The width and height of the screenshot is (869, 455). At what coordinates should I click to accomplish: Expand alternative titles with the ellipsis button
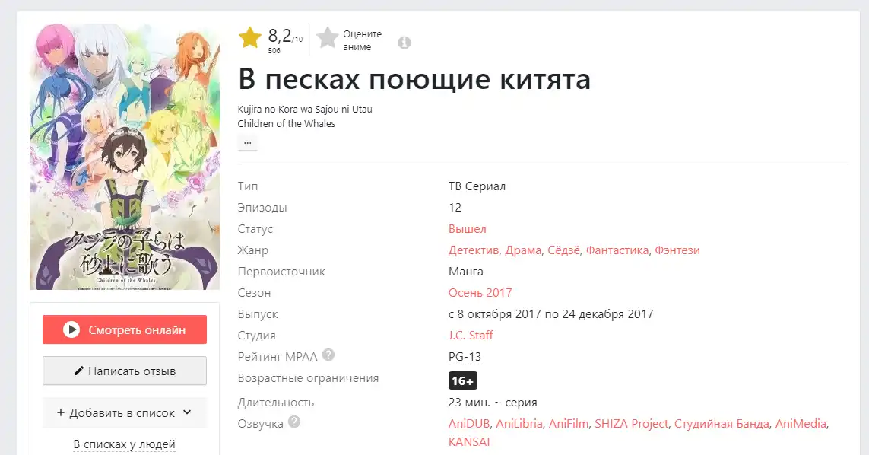click(248, 142)
